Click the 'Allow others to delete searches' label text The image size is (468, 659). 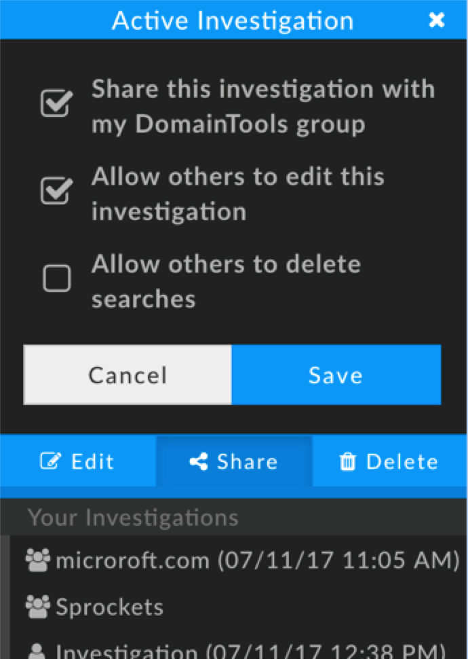pos(226,281)
